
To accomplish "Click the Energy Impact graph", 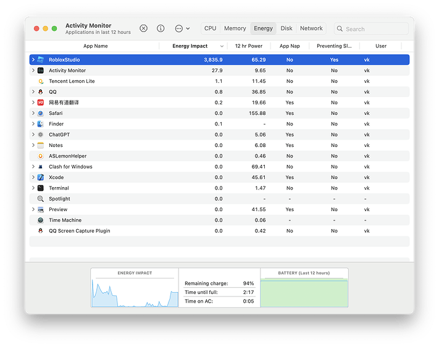I will (135, 292).
